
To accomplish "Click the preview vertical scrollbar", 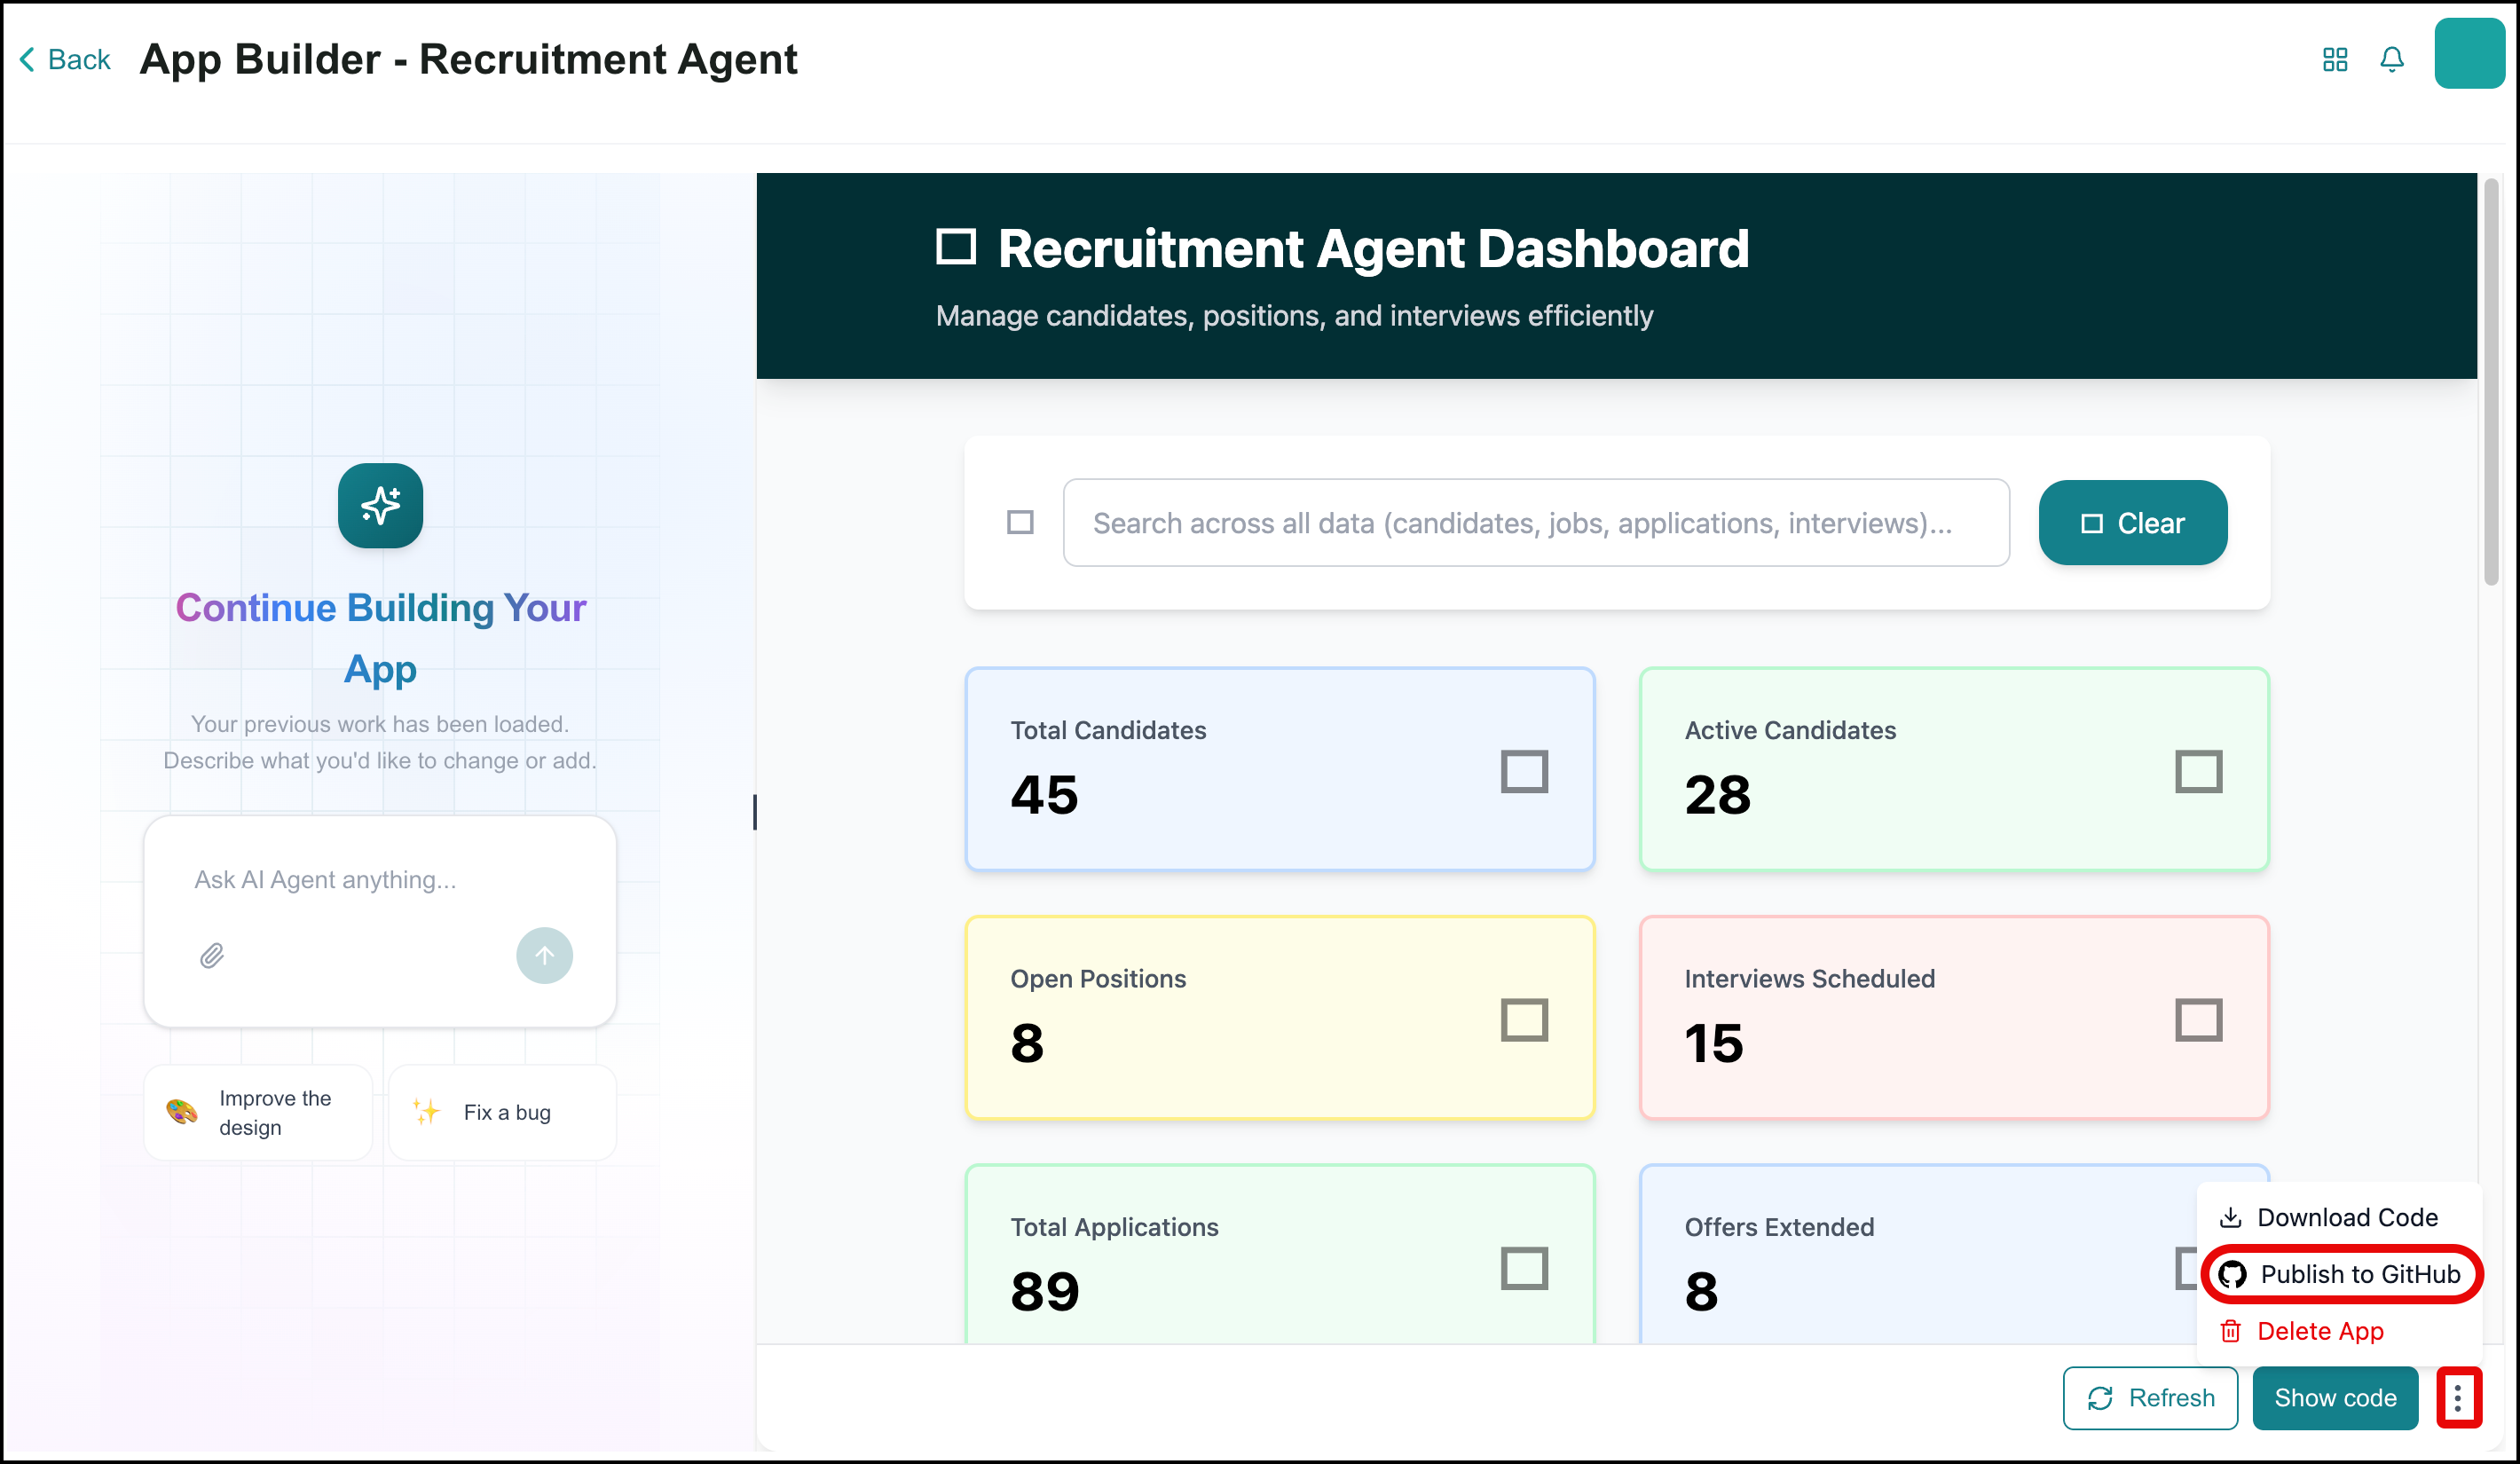I will click(2490, 380).
